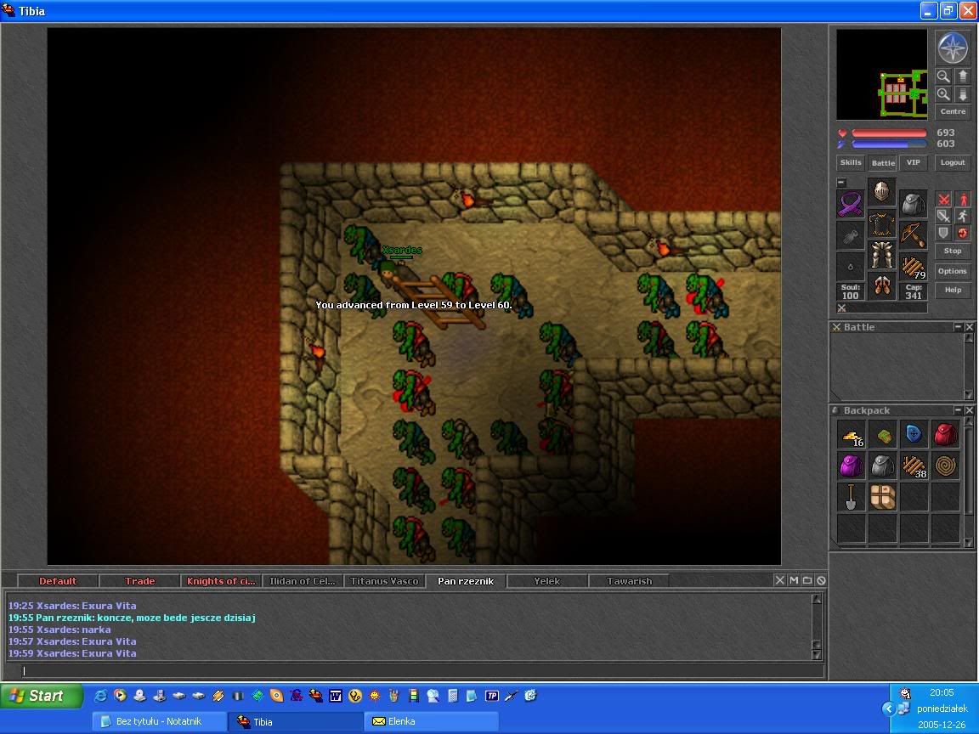Close the Backpack container panel
Screen dimensions: 979x734
click(969, 410)
